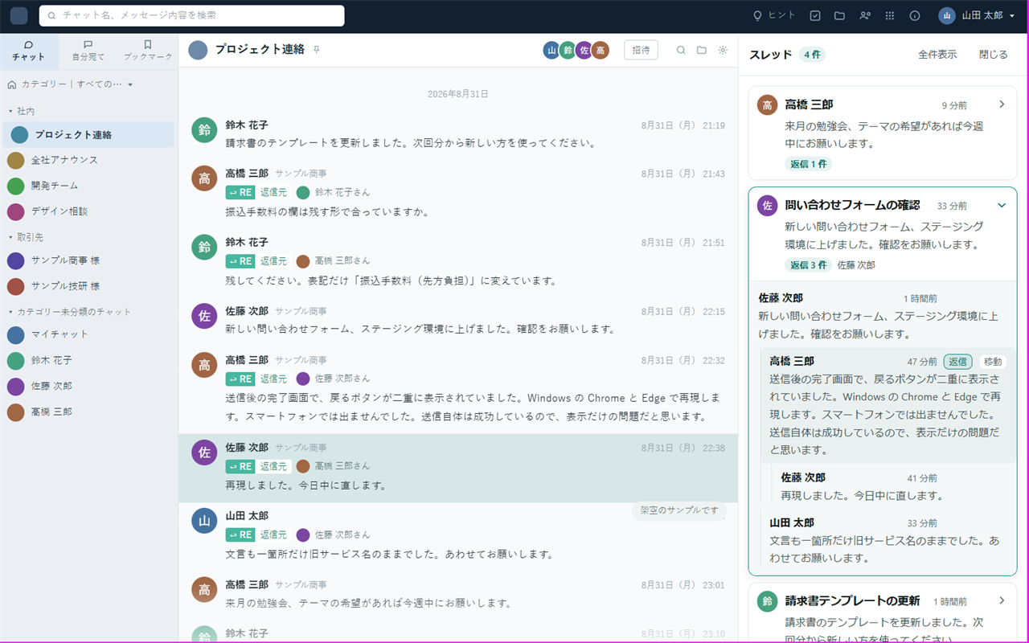Image resolution: width=1029 pixels, height=643 pixels.
Task: Click the RE badge on 22:38 佐藤 次郎 message
Action: point(240,466)
